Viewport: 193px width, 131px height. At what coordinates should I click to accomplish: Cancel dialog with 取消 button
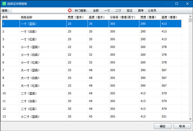click(182, 126)
